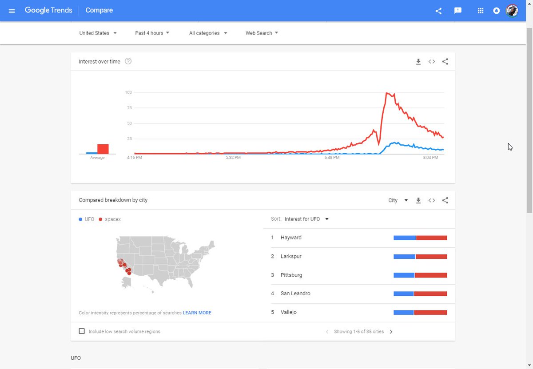The image size is (533, 369).
Task: Download Interest over time CSV
Action: tap(418, 62)
